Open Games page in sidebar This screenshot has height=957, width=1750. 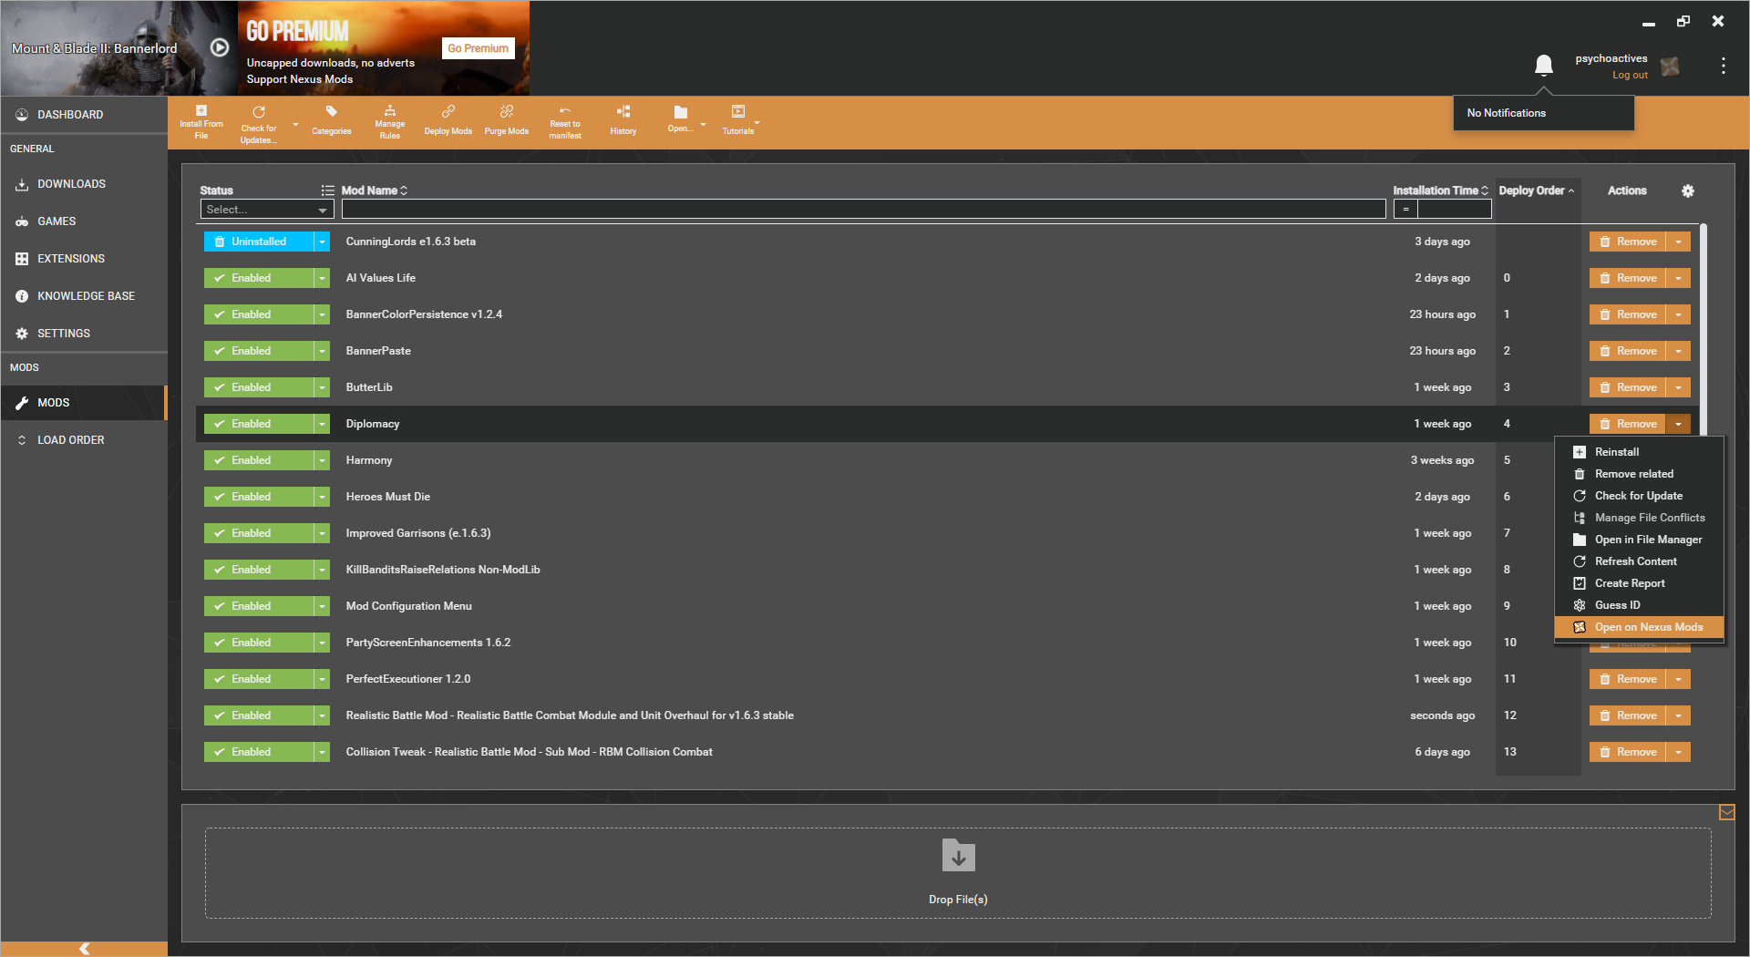point(84,221)
